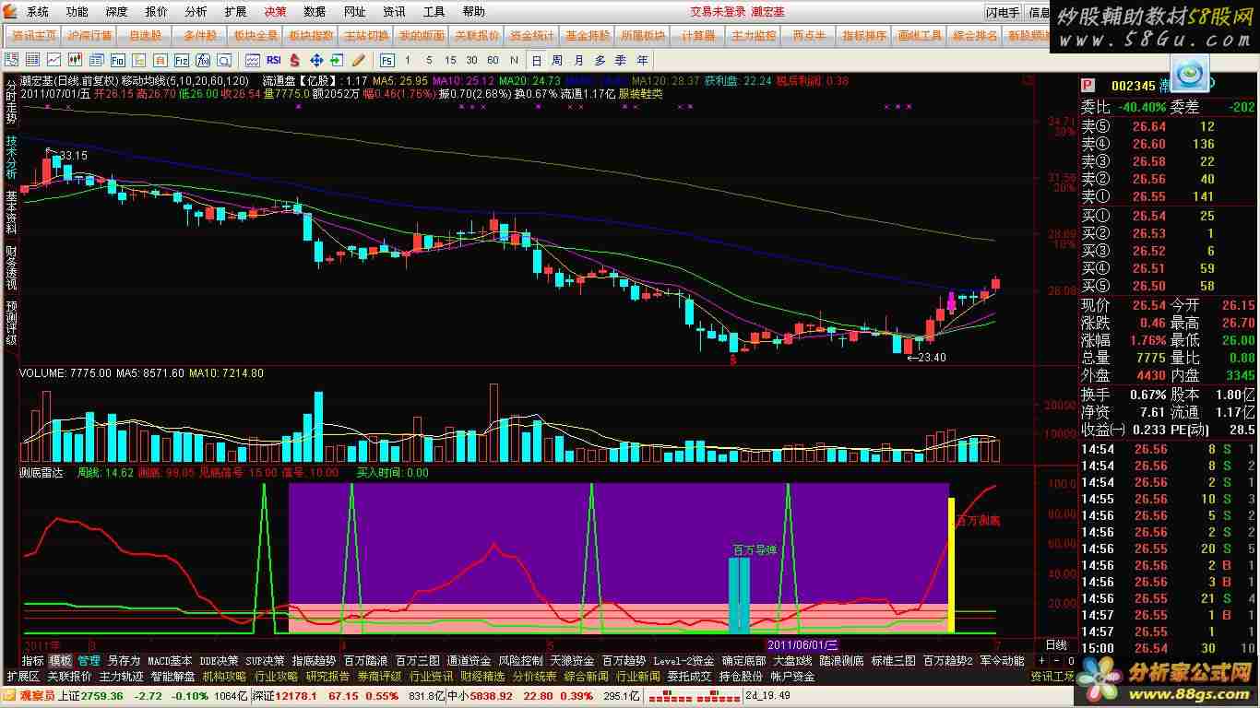Click the red dollar-sign toolbar icon

point(295,60)
